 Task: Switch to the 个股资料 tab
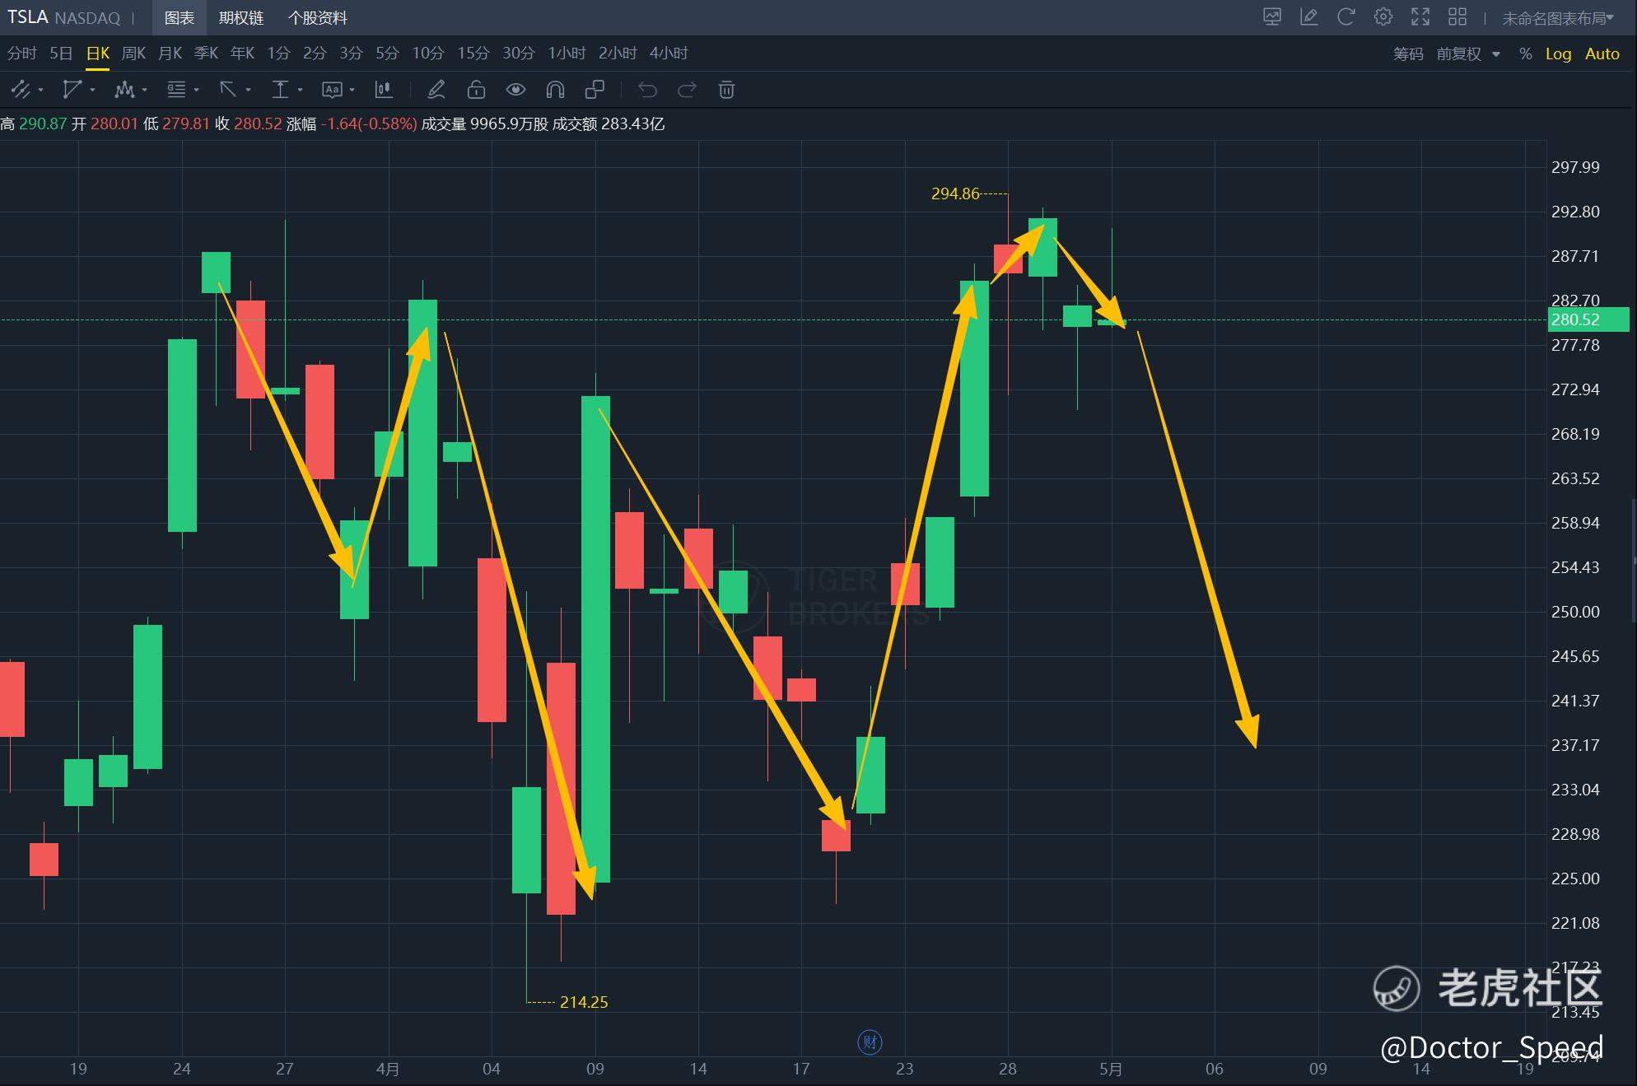pyautogui.click(x=317, y=17)
